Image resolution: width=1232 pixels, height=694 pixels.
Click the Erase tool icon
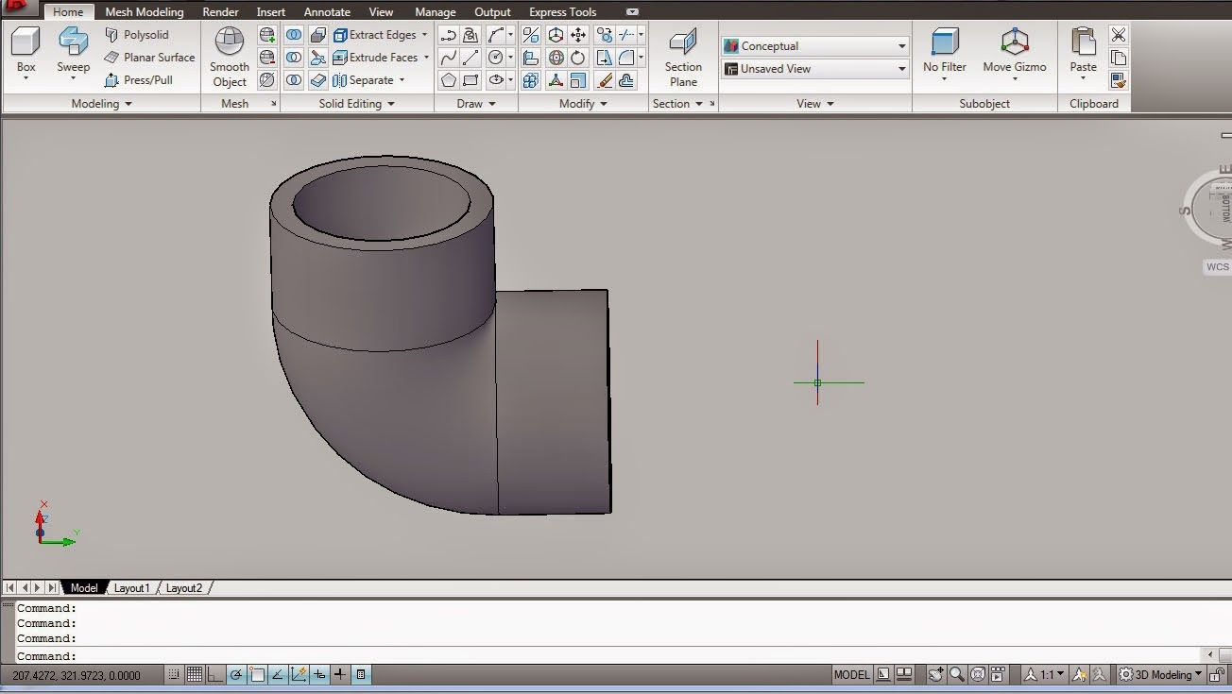(605, 80)
